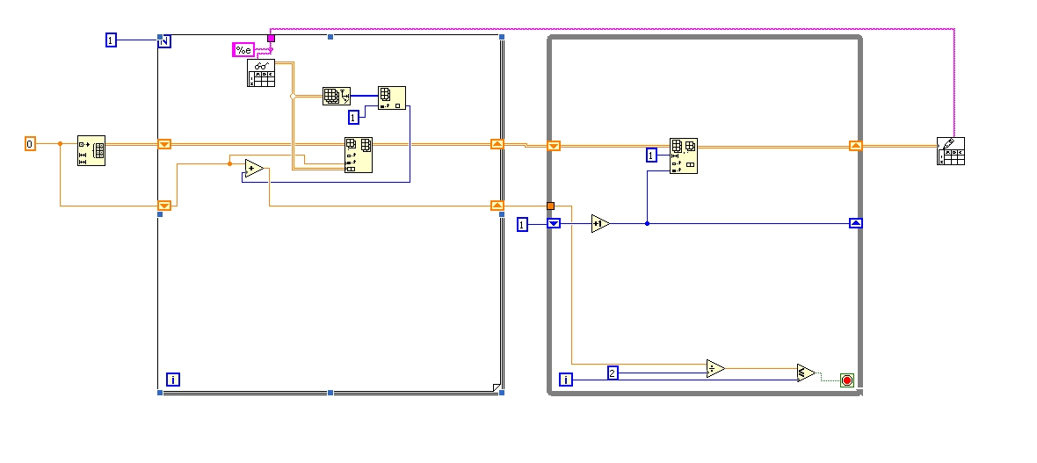The height and width of the screenshot is (463, 1037).
Task: Select lower right shift register of For loop
Action: click(497, 206)
